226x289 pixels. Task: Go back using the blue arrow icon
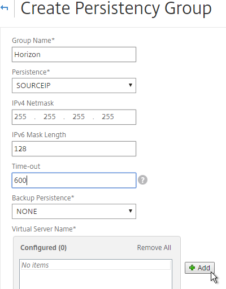pyautogui.click(x=4, y=8)
